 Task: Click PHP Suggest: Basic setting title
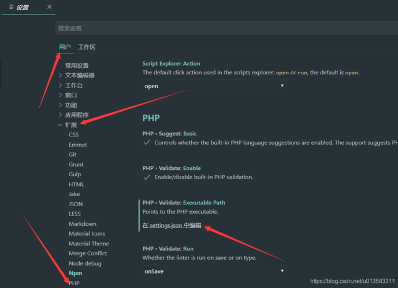click(169, 134)
